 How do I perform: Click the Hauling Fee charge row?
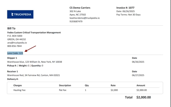19,90
